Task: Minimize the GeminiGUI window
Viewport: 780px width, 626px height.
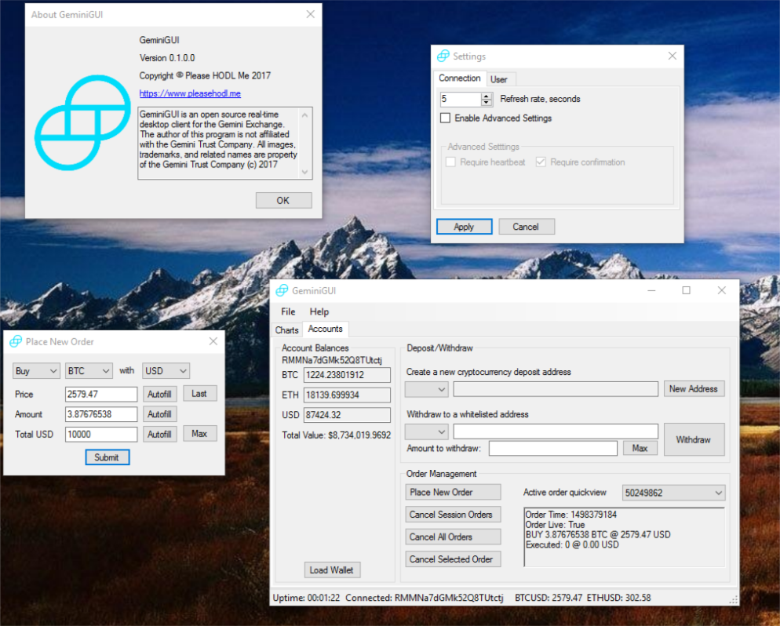Action: (x=651, y=290)
